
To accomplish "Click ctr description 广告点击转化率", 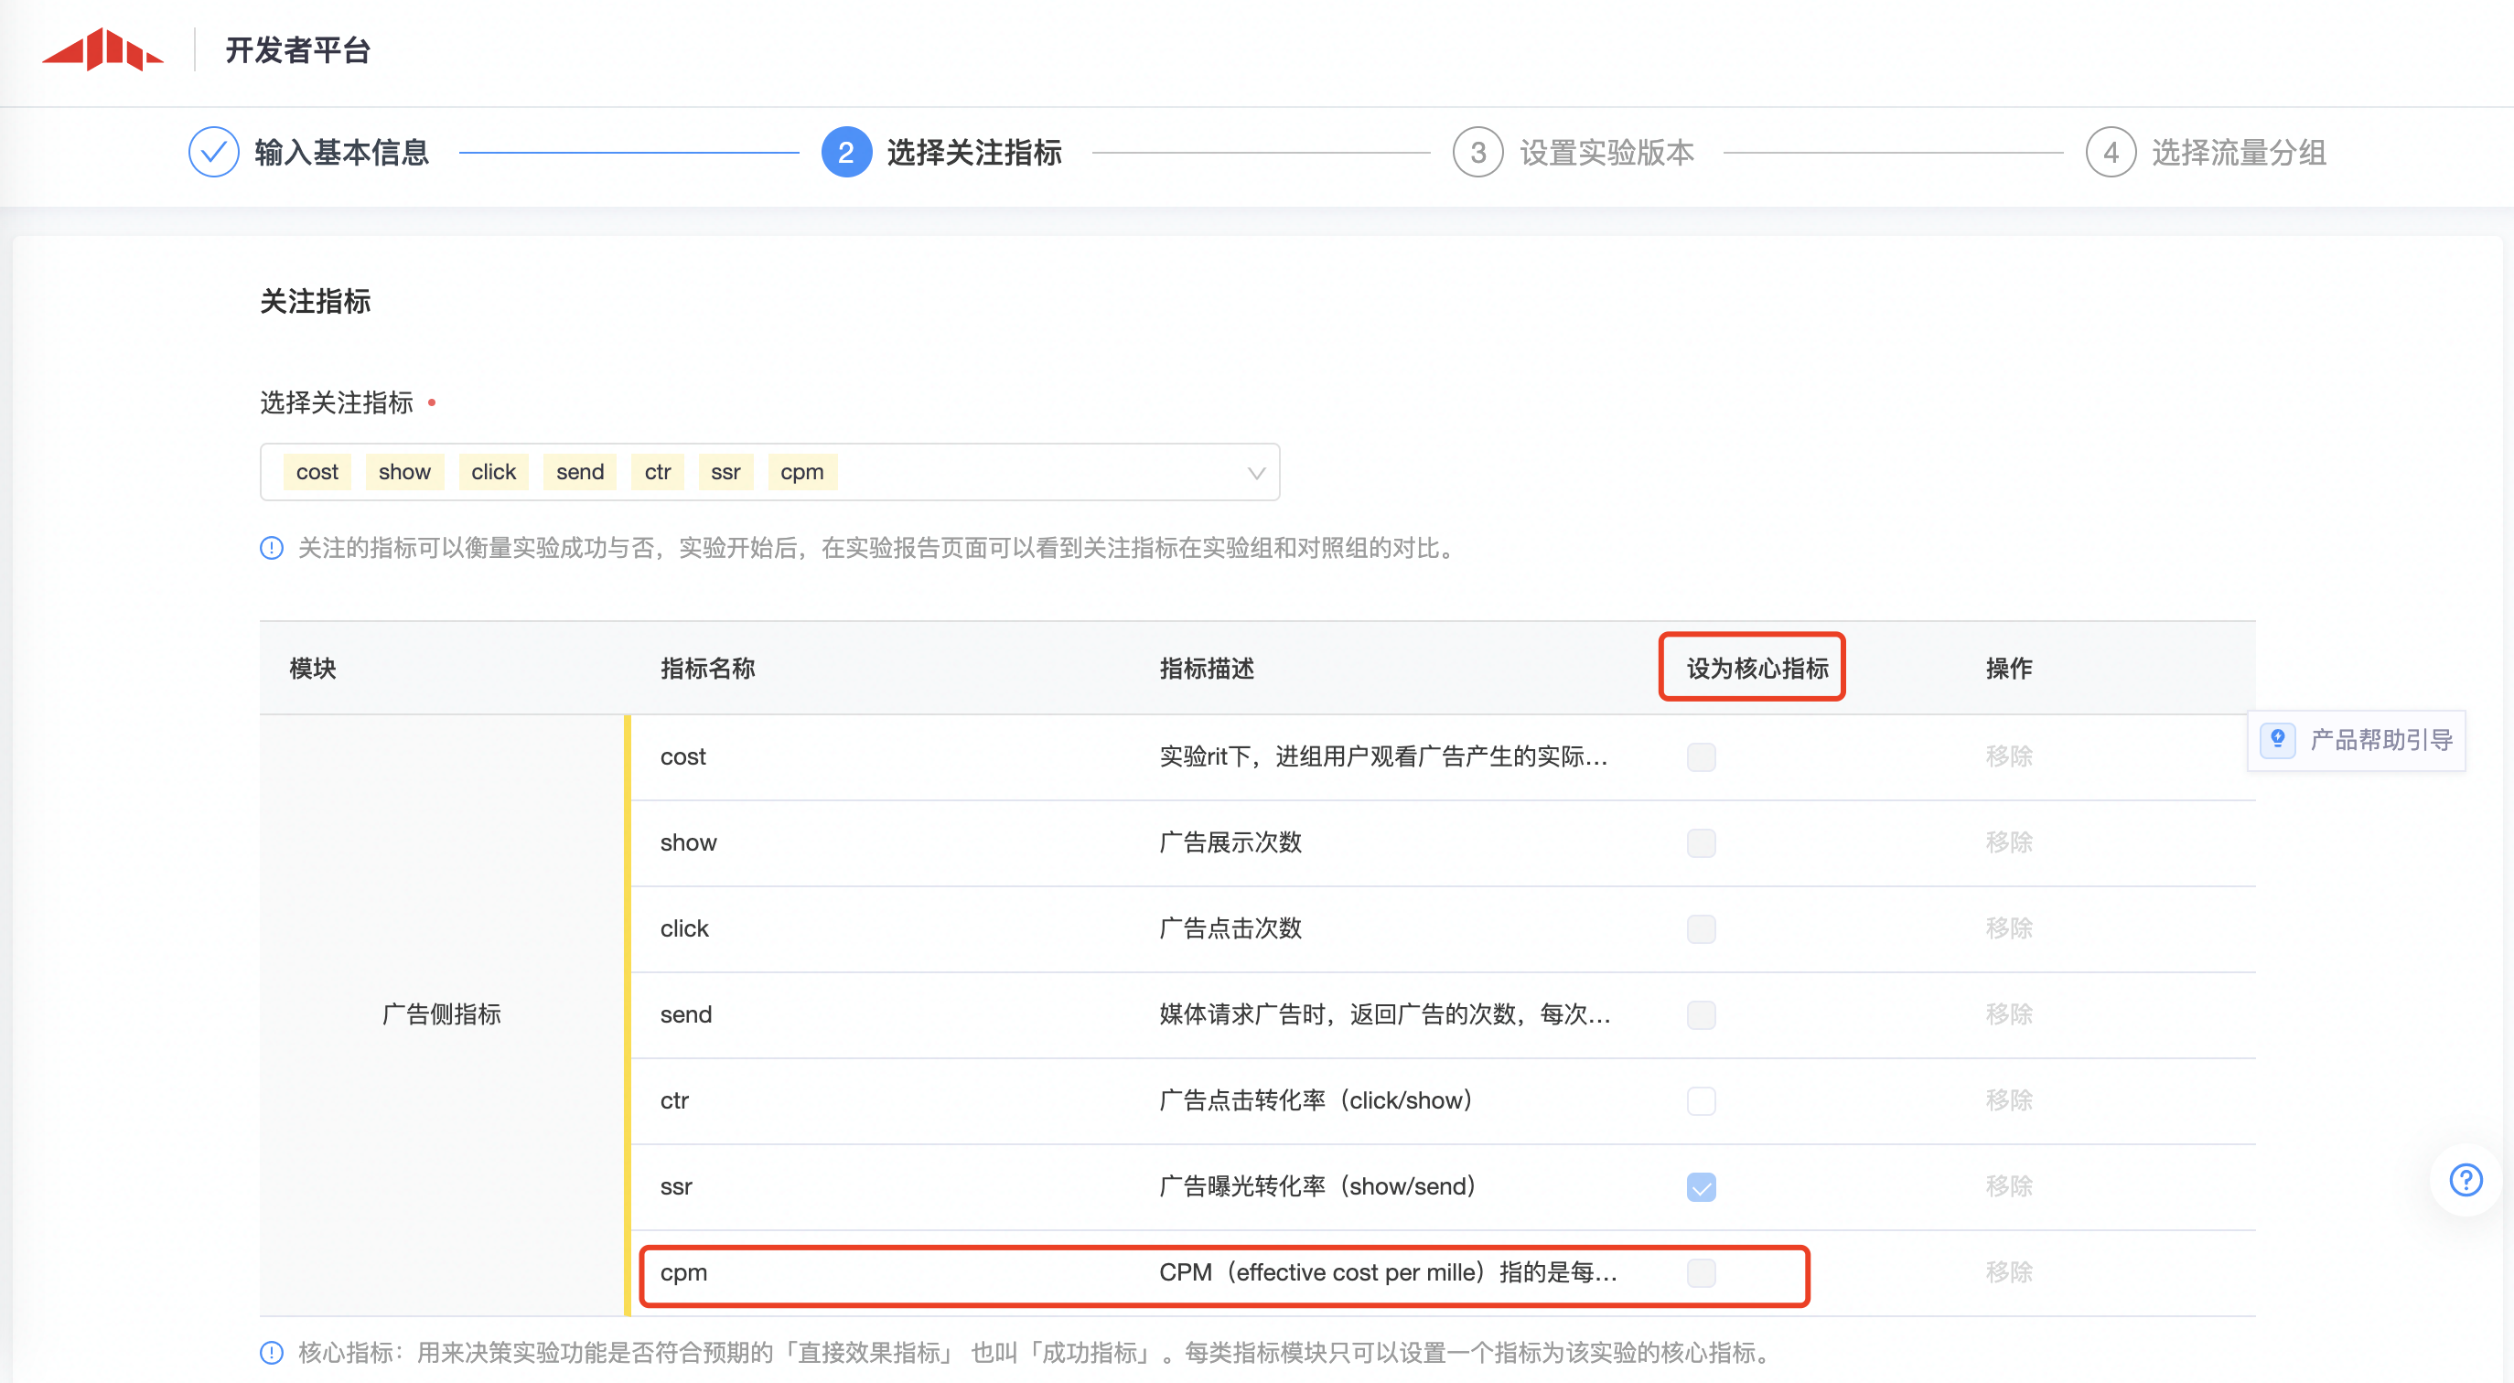I will point(1316,1100).
